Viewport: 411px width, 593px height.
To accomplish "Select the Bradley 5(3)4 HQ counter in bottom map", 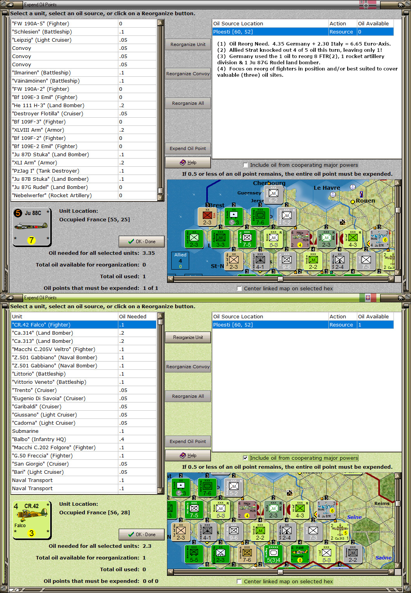I will coord(274,554).
